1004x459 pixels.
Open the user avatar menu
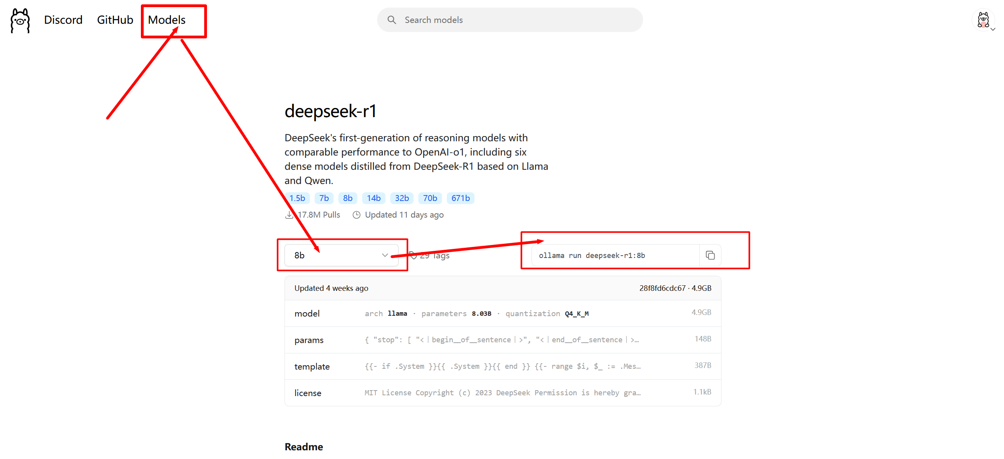tap(983, 20)
